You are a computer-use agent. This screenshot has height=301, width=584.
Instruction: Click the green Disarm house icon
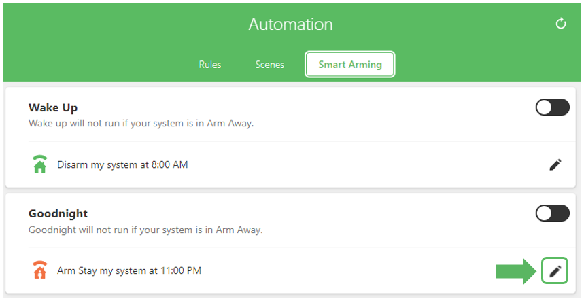[39, 164]
